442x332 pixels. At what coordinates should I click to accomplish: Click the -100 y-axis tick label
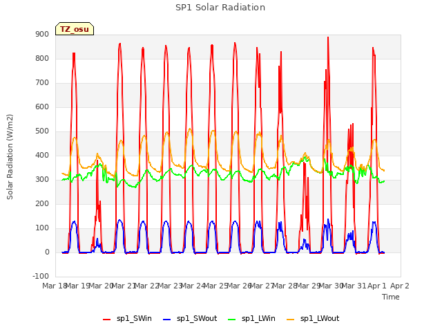pos(41,277)
